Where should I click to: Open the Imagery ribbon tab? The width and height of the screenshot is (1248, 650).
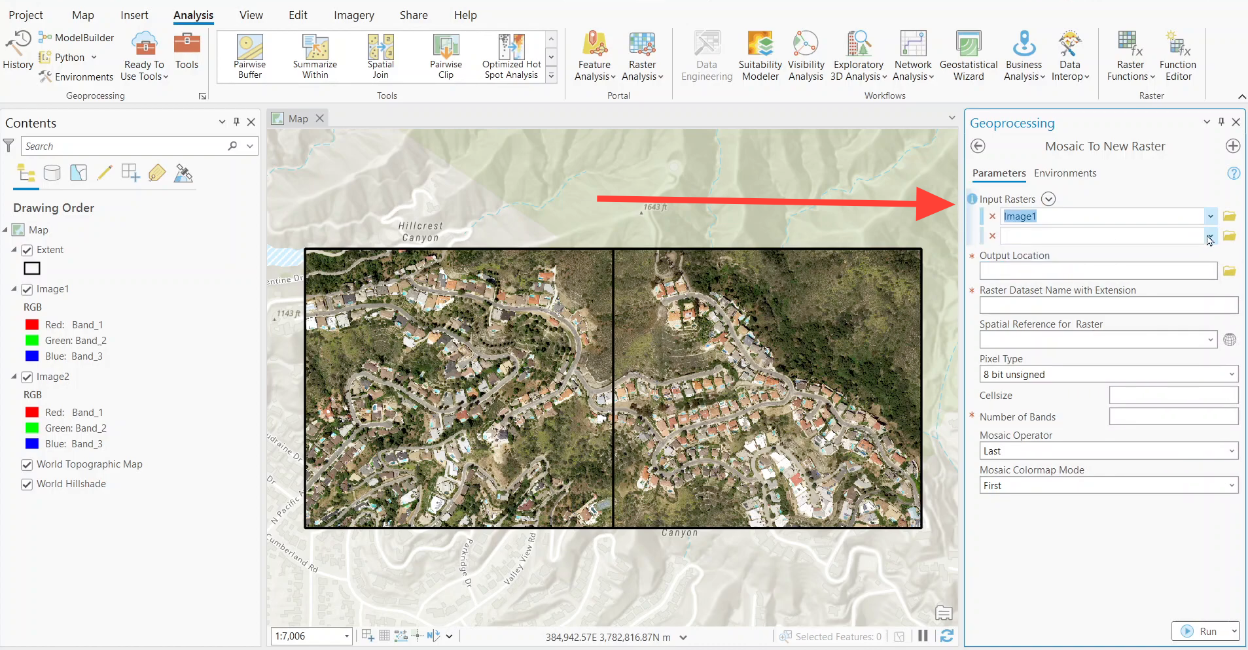coord(354,15)
